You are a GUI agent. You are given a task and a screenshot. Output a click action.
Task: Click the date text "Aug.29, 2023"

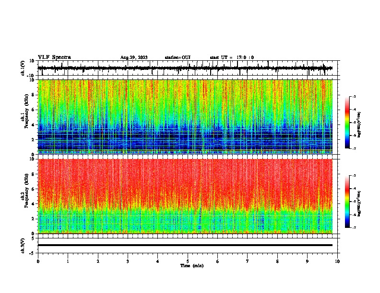point(134,57)
